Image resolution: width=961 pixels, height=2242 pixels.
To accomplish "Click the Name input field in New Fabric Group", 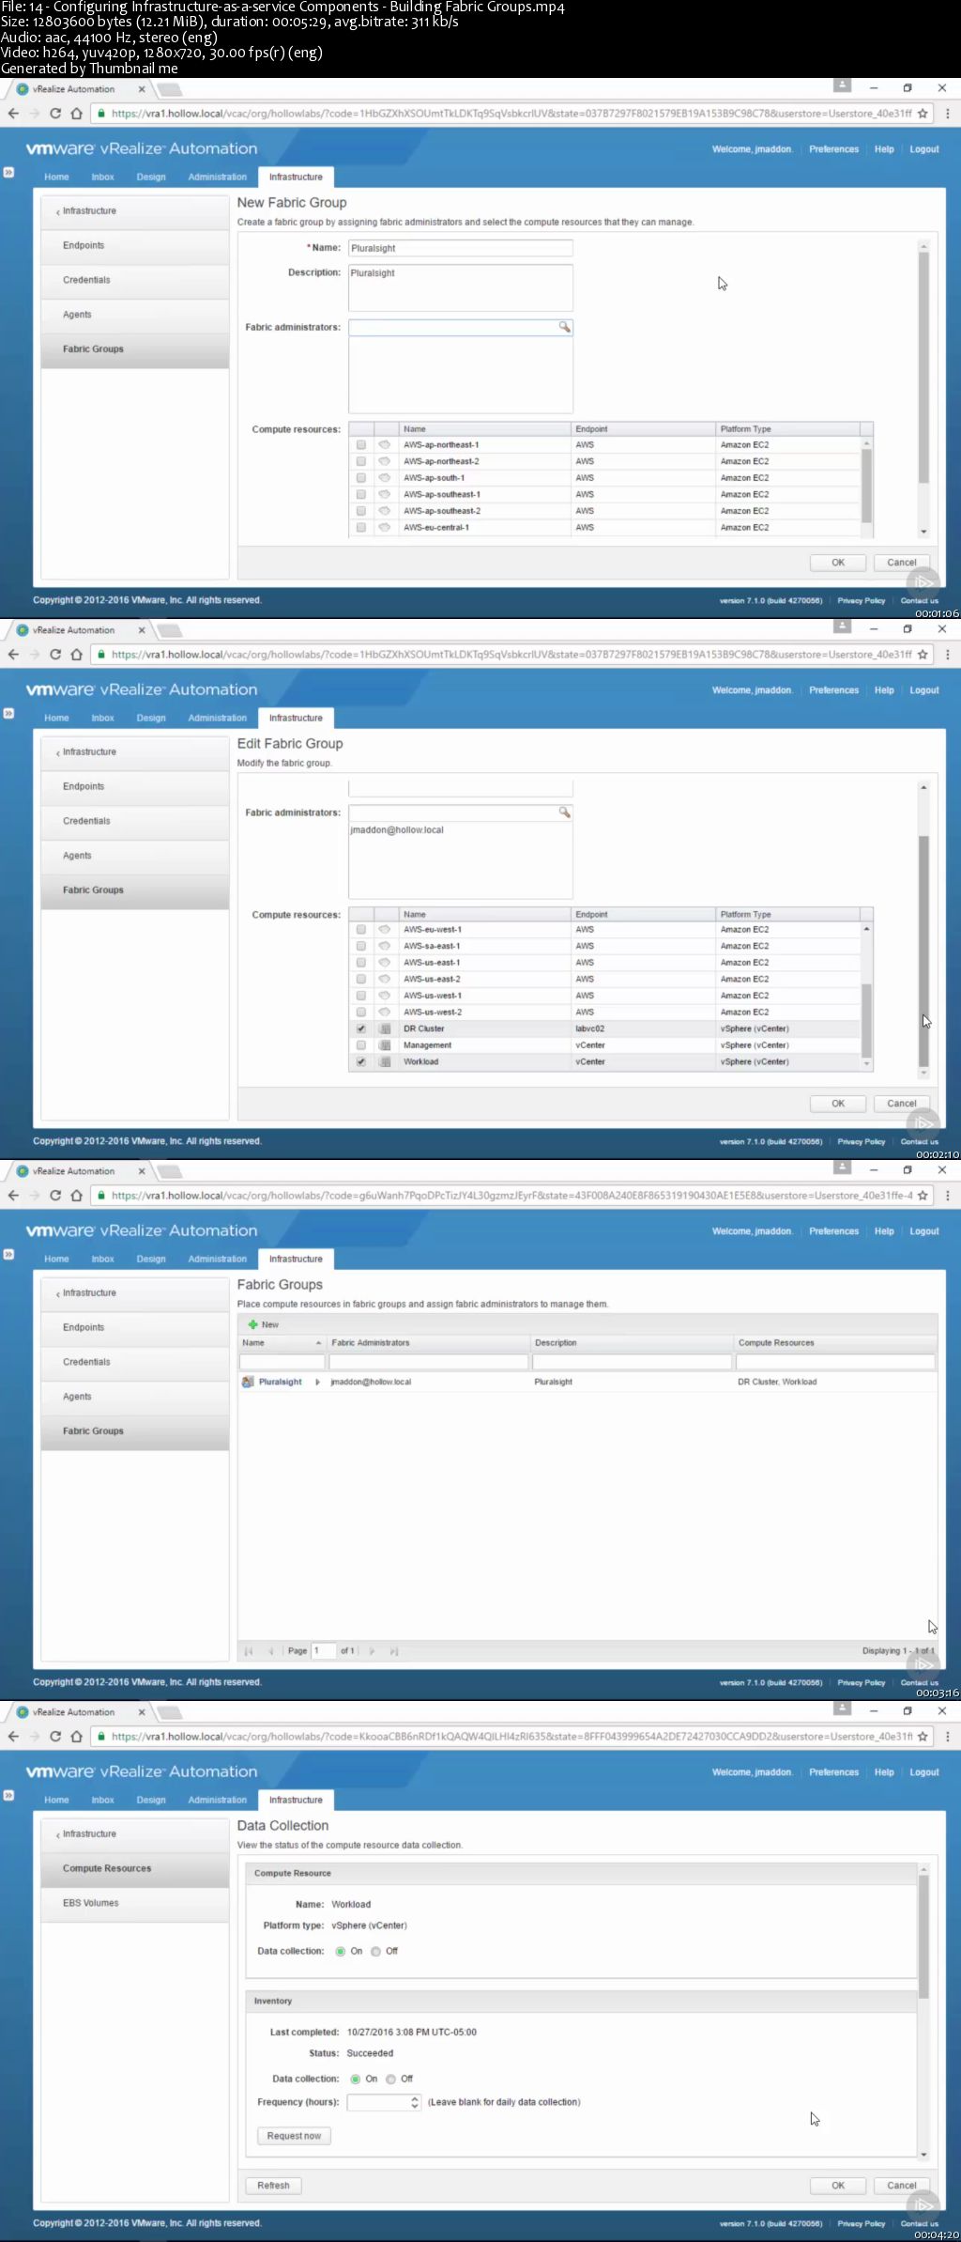I will pos(461,248).
